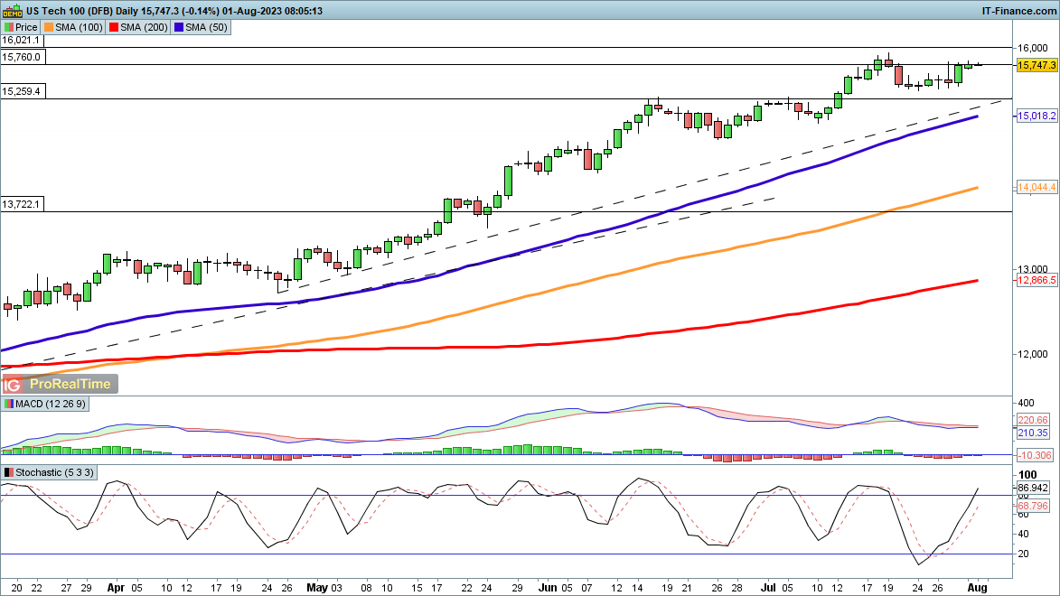The height and width of the screenshot is (596, 1060).
Task: Click the 220.66 MACD signal value tag
Action: [x=1033, y=420]
